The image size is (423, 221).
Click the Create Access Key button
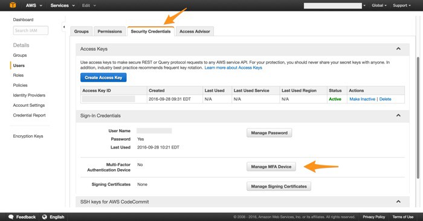click(x=103, y=77)
